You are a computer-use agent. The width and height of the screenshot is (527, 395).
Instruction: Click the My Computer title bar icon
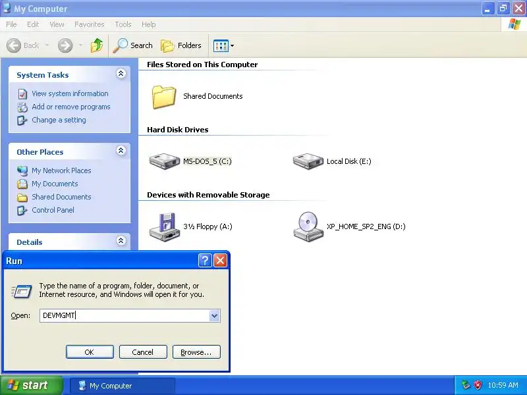(x=7, y=8)
